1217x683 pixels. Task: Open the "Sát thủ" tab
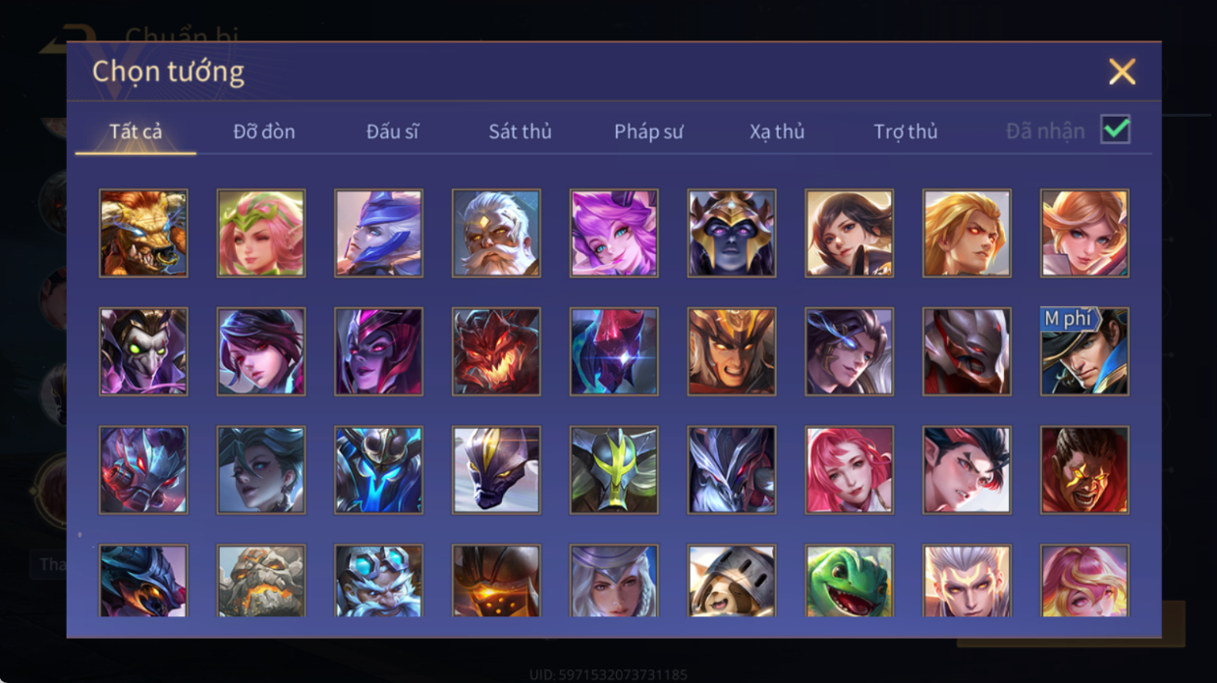[520, 131]
